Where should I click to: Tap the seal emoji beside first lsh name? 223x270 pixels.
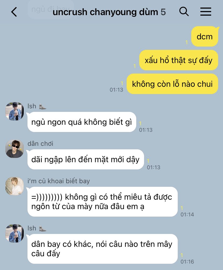point(43,107)
